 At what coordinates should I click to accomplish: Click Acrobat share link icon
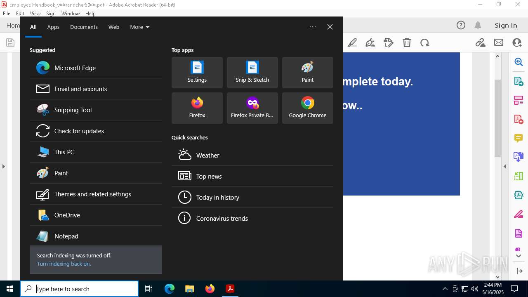pos(480,42)
